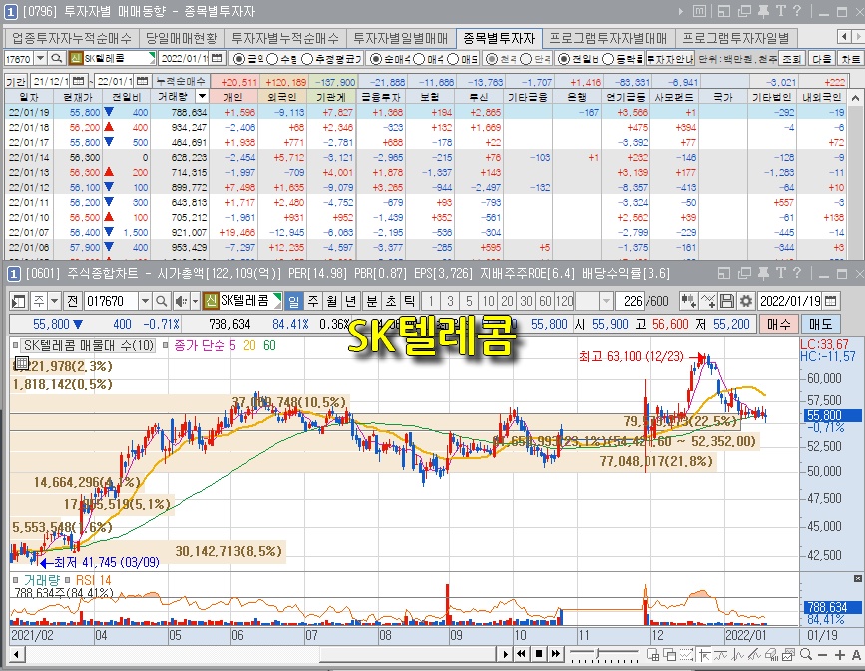Close the volume sub-chart with its small x
Screen dimensions: 865x671
click(857, 578)
